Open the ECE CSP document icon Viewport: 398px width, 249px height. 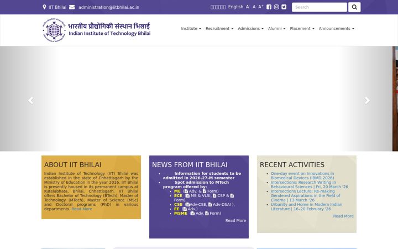tap(214, 196)
